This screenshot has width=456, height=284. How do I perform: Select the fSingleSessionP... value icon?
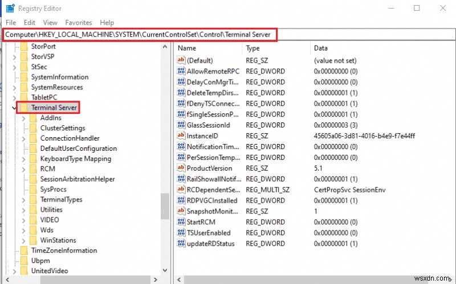181,114
